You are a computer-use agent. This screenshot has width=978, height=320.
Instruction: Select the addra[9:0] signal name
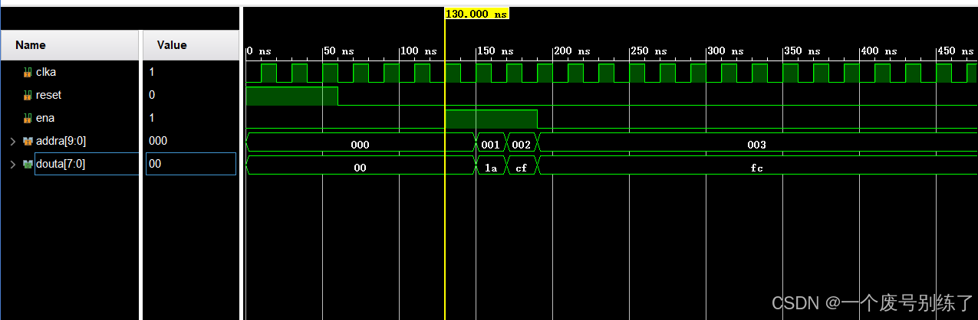(x=61, y=141)
